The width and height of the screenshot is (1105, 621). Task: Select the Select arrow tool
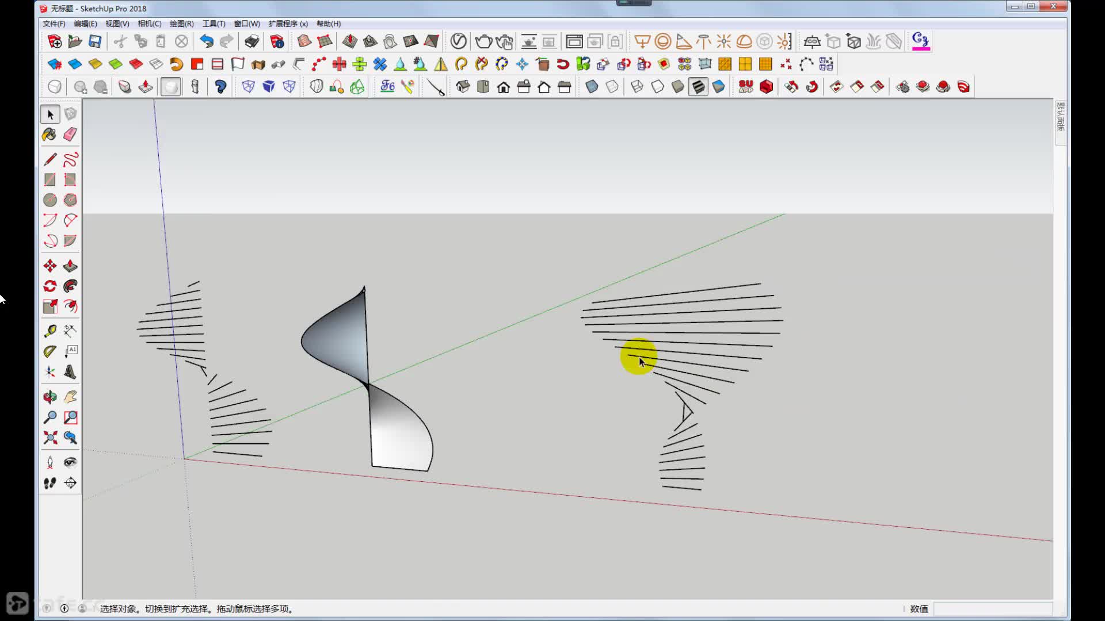pyautogui.click(x=50, y=114)
